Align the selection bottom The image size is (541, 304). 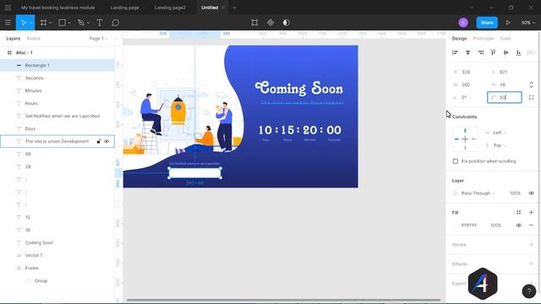coord(518,52)
